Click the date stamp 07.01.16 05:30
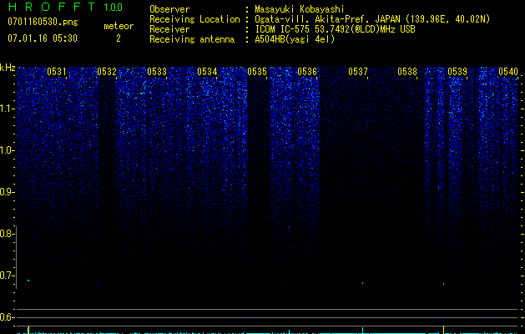Viewport: 525px width, 334px height. click(x=43, y=38)
